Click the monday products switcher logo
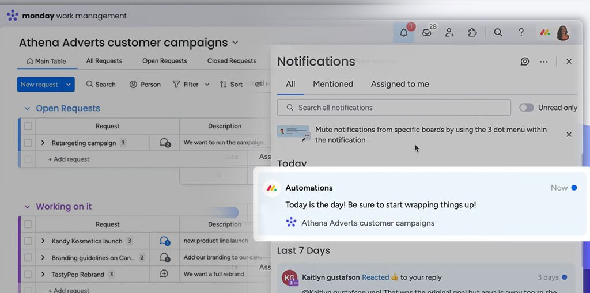Screen dimensions: 590x293 point(545,33)
